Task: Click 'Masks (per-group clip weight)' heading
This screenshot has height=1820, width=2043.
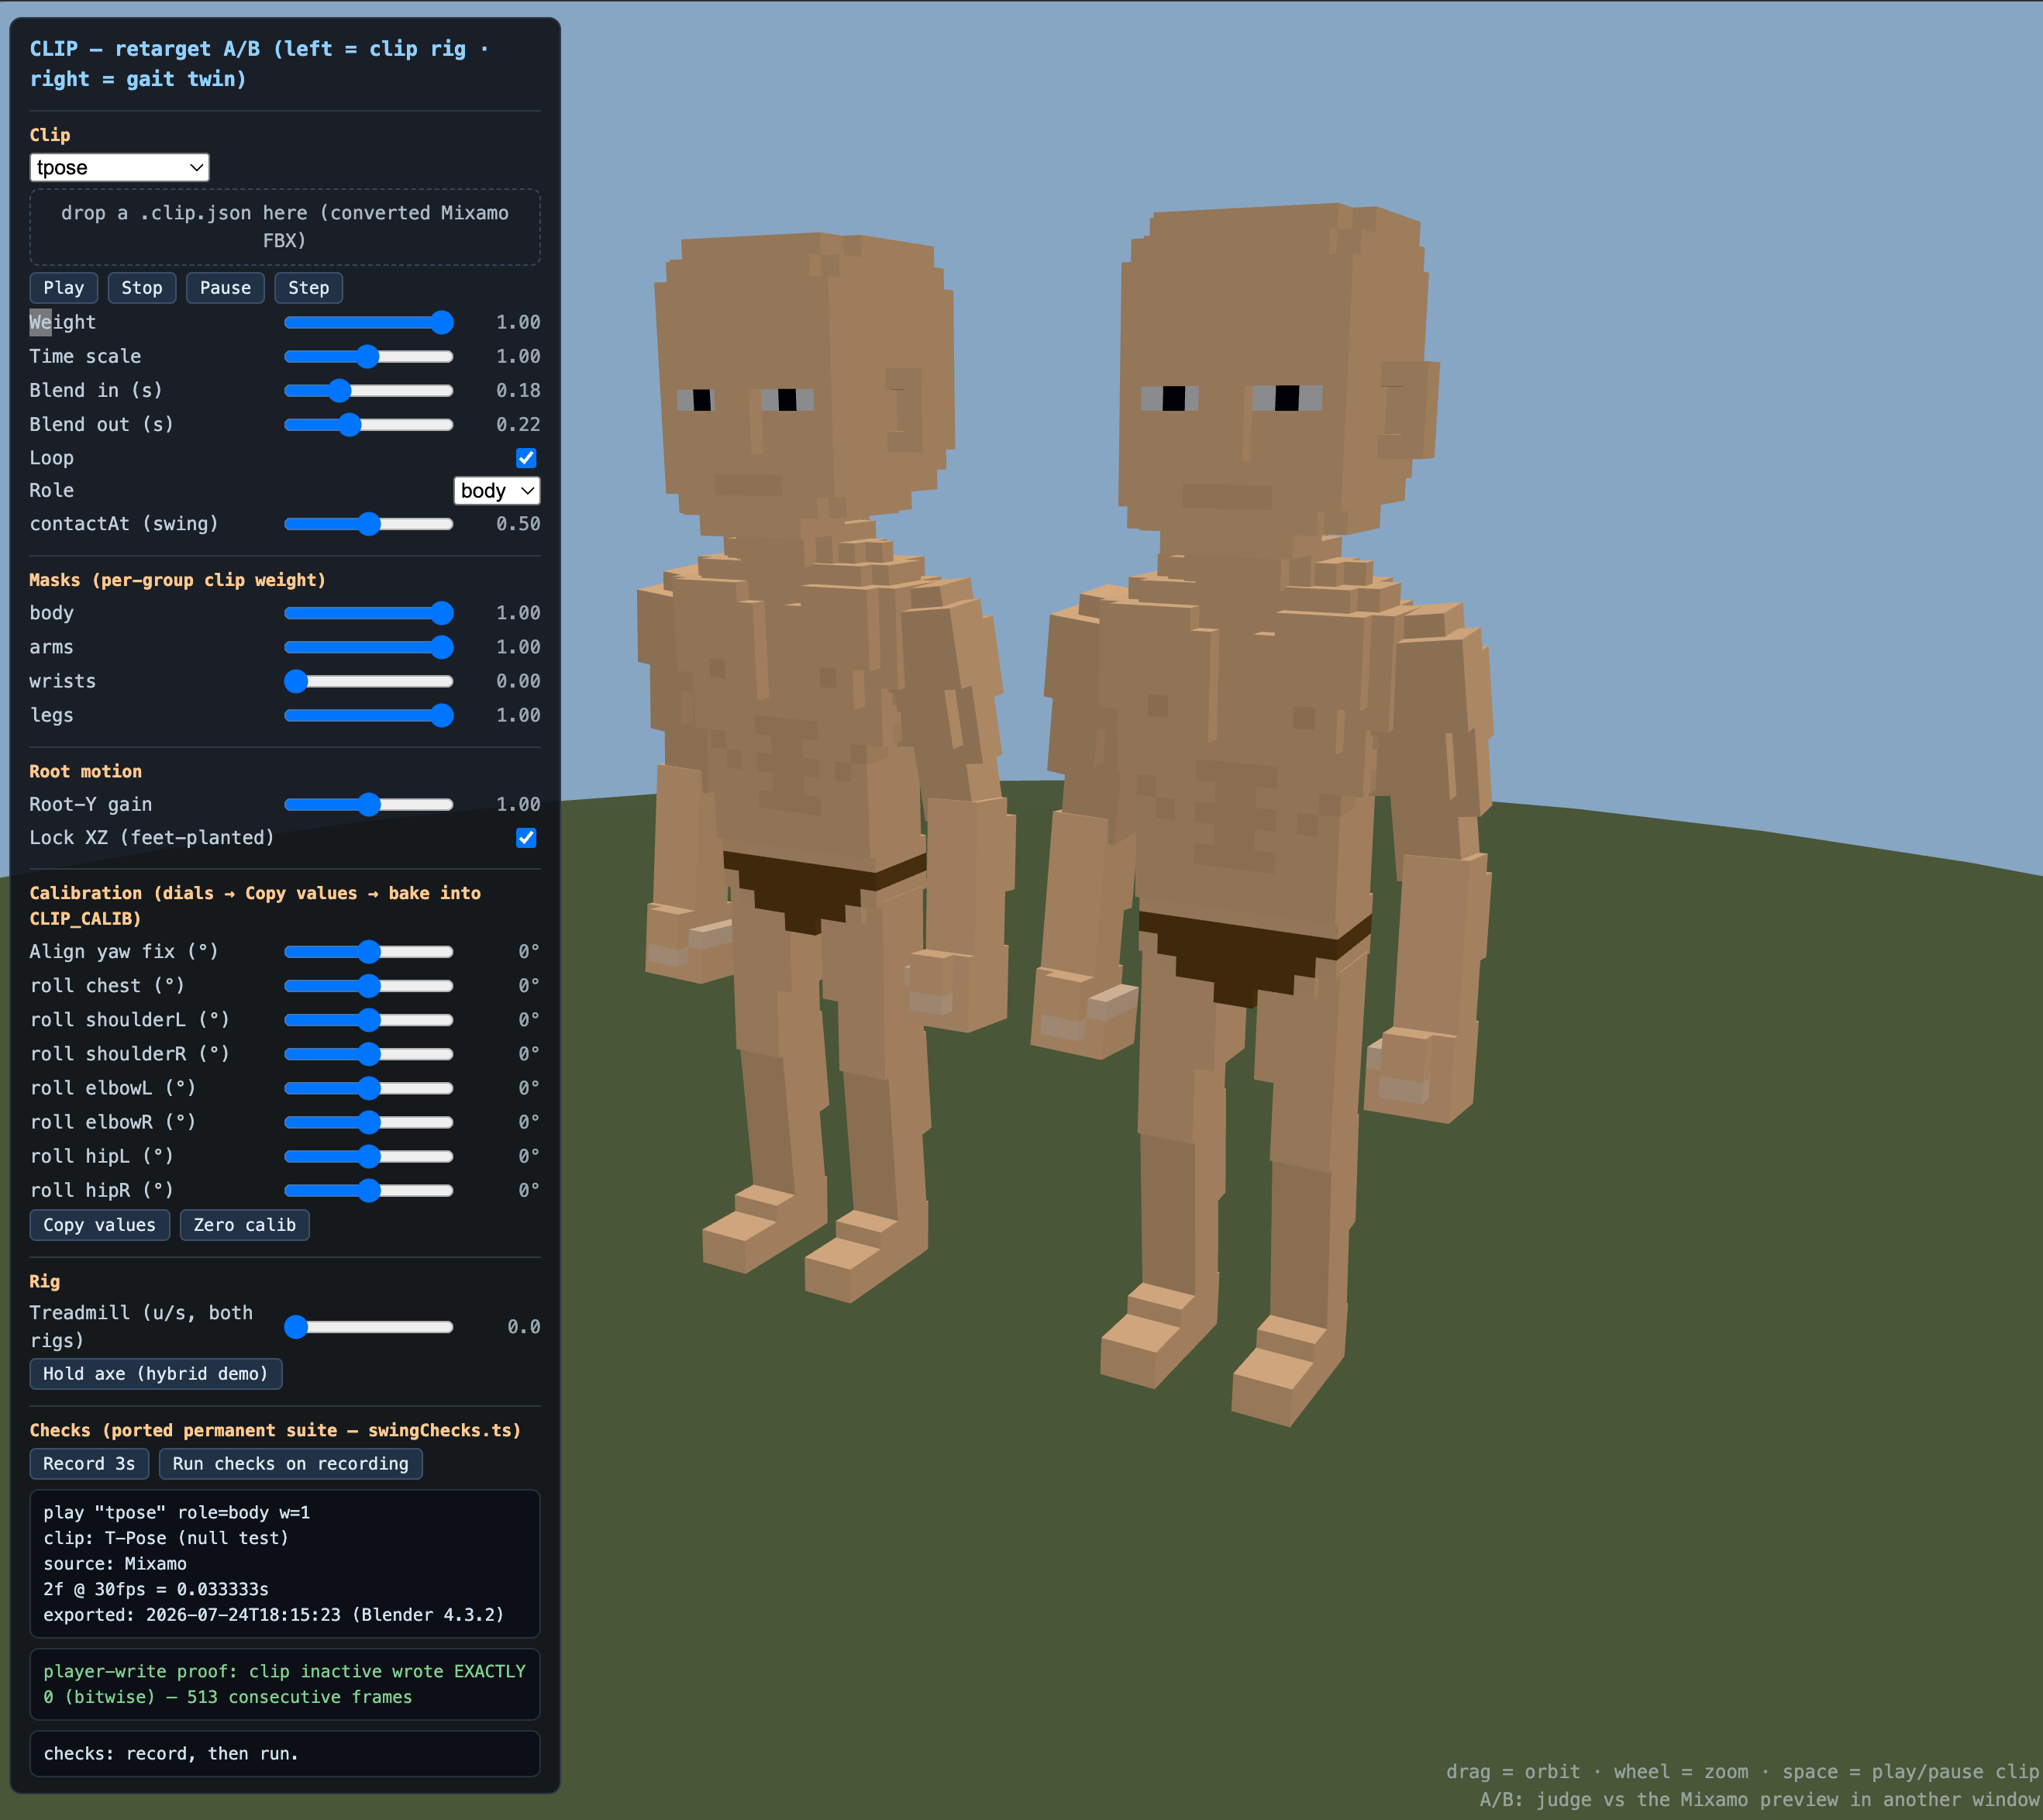Action: pos(177,580)
